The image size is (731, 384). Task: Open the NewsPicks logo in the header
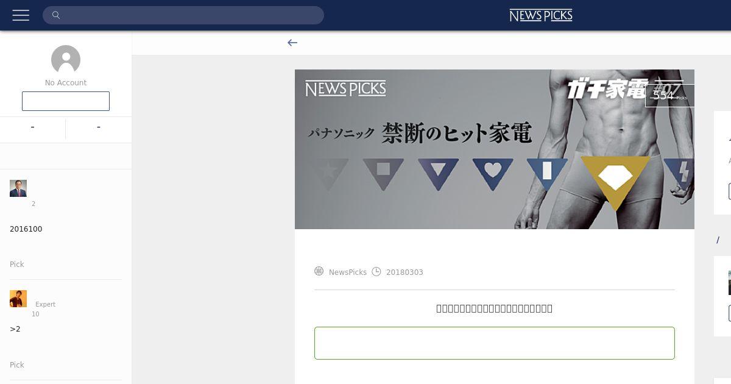coord(541,15)
